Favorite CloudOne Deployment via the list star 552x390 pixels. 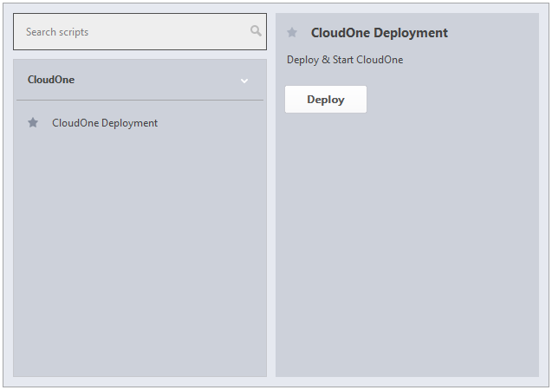click(x=33, y=123)
